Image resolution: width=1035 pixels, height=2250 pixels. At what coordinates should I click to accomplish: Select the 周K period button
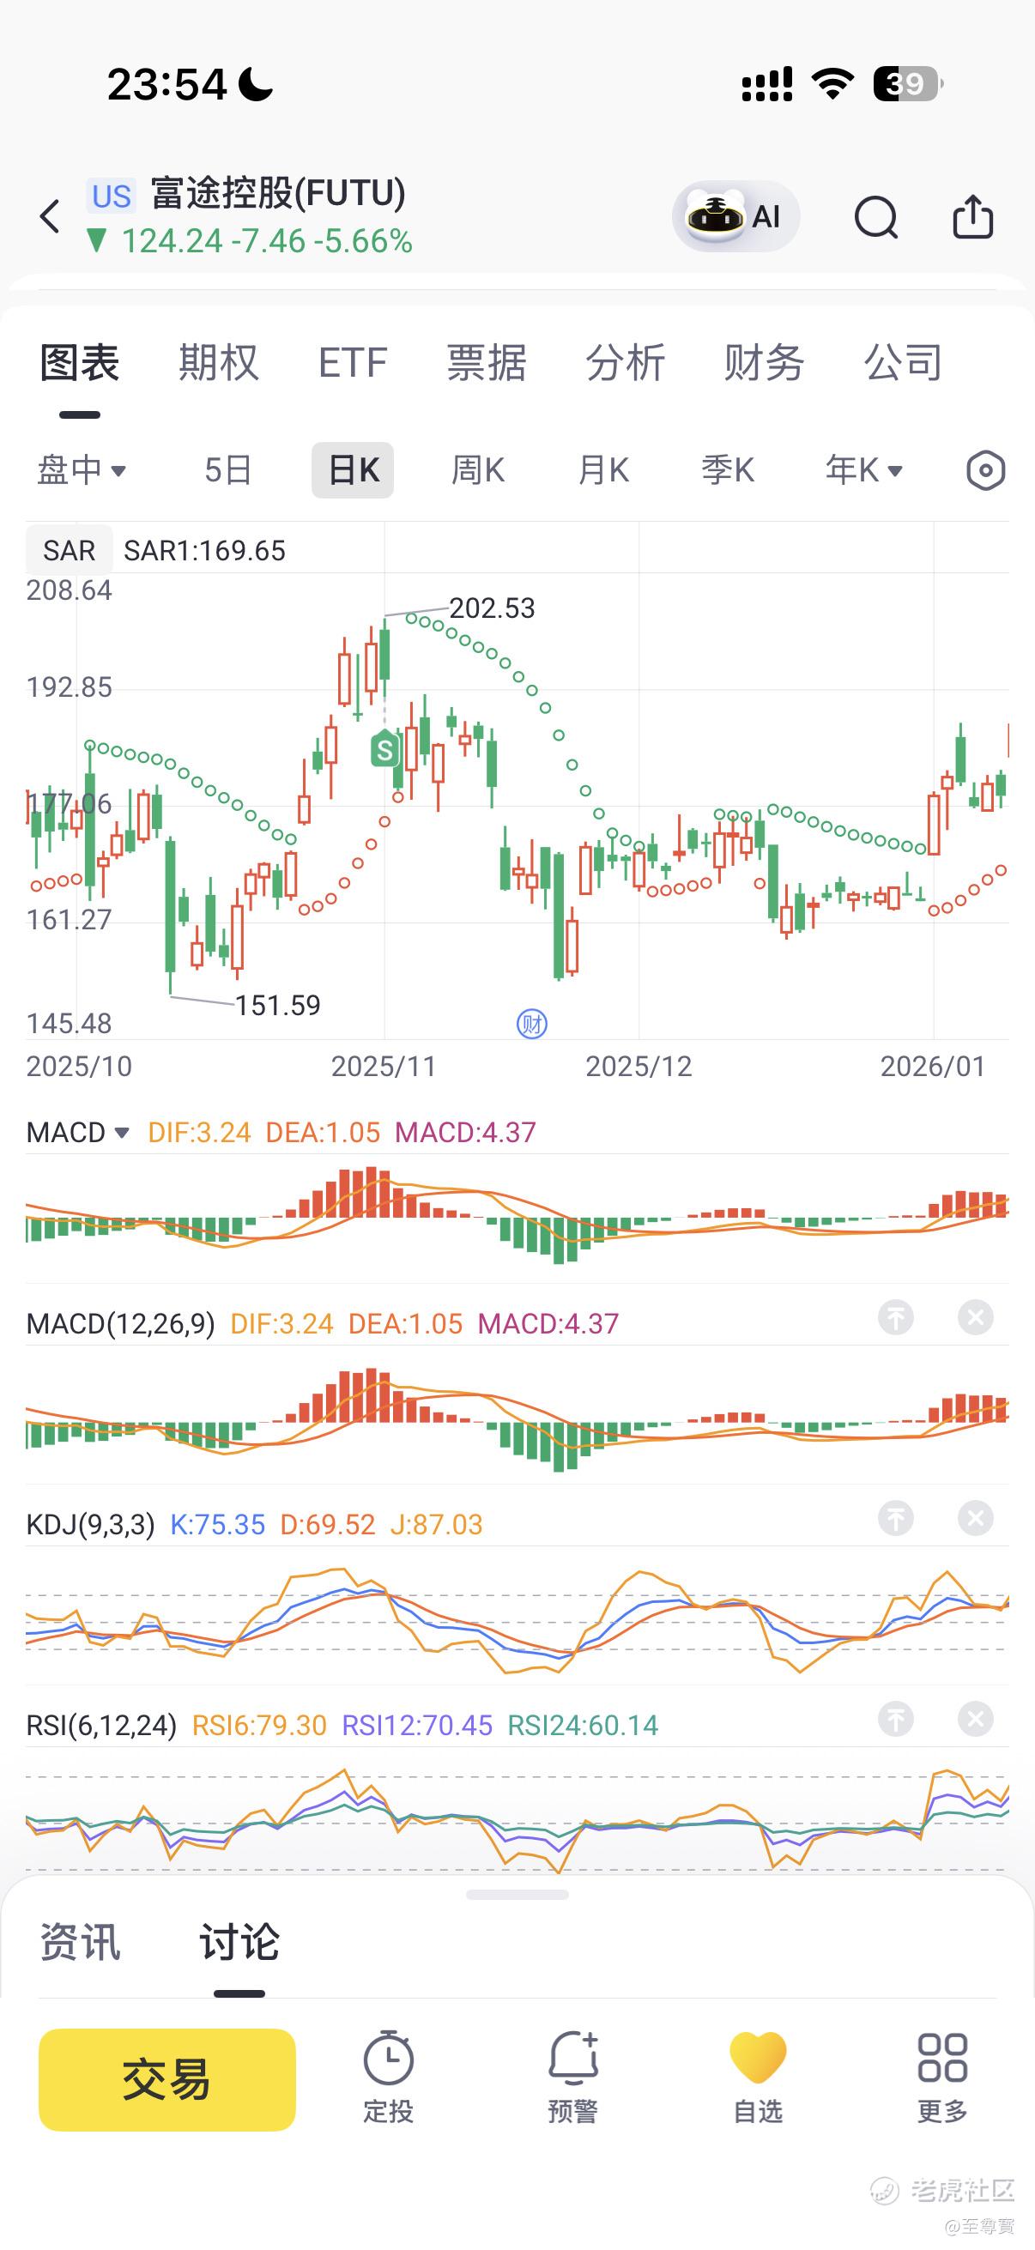[x=477, y=471]
